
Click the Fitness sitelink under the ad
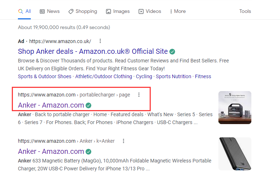click(x=203, y=76)
